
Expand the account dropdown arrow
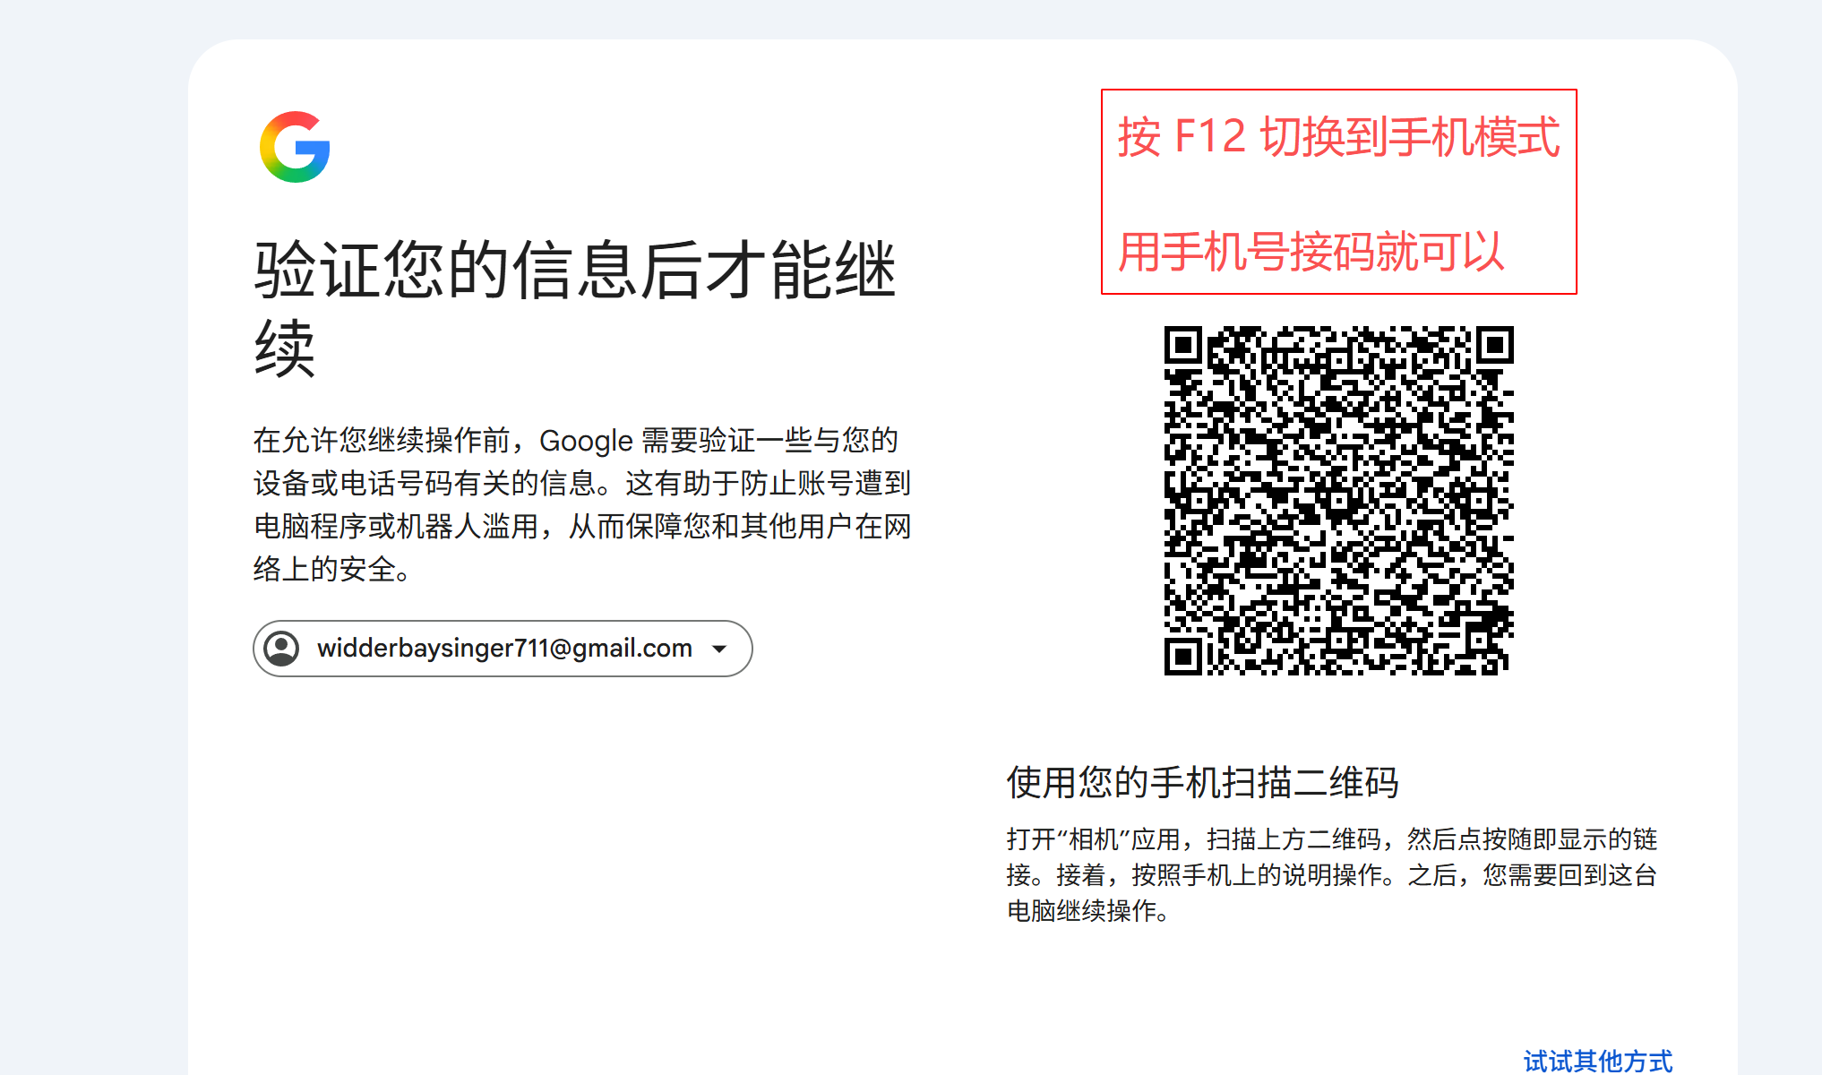click(x=719, y=649)
